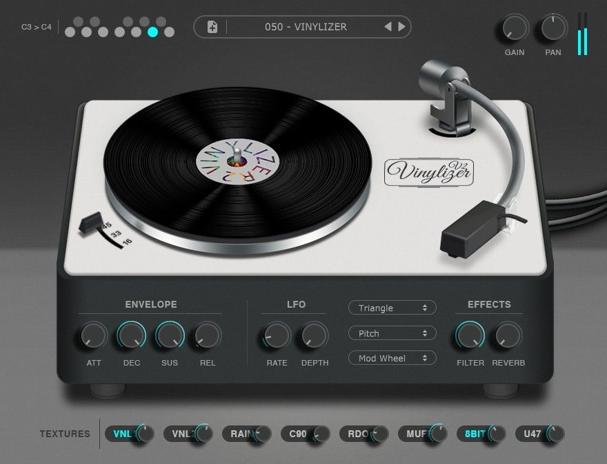
Task: Click the new preset file icon
Action: click(x=212, y=28)
